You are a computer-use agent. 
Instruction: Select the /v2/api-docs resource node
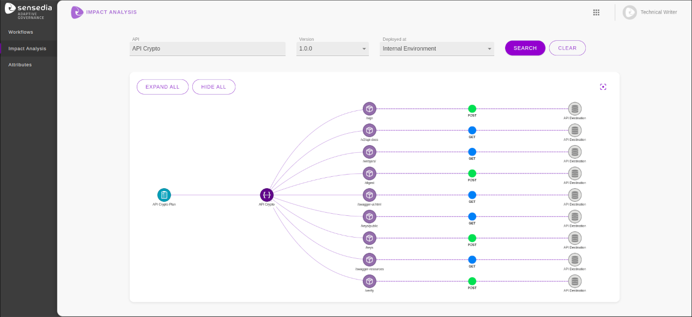point(369,130)
